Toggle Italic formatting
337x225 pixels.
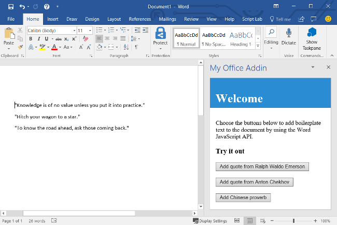39,39
